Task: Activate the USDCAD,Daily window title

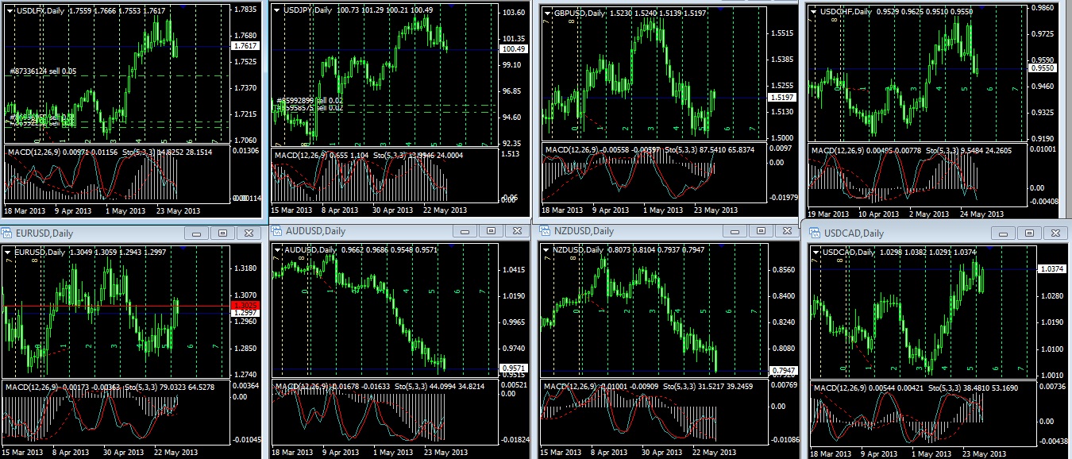Action: (x=853, y=233)
